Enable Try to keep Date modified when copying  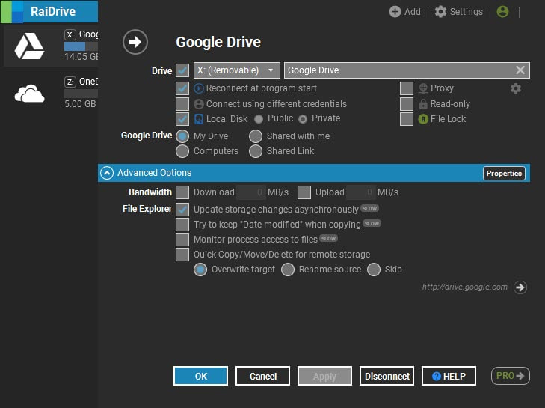pos(182,225)
